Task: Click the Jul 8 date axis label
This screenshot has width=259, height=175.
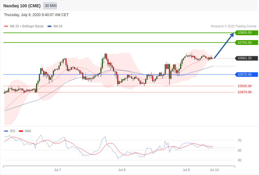Action: tap(122, 170)
